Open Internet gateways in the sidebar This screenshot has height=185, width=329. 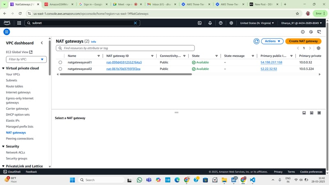pos(18,92)
